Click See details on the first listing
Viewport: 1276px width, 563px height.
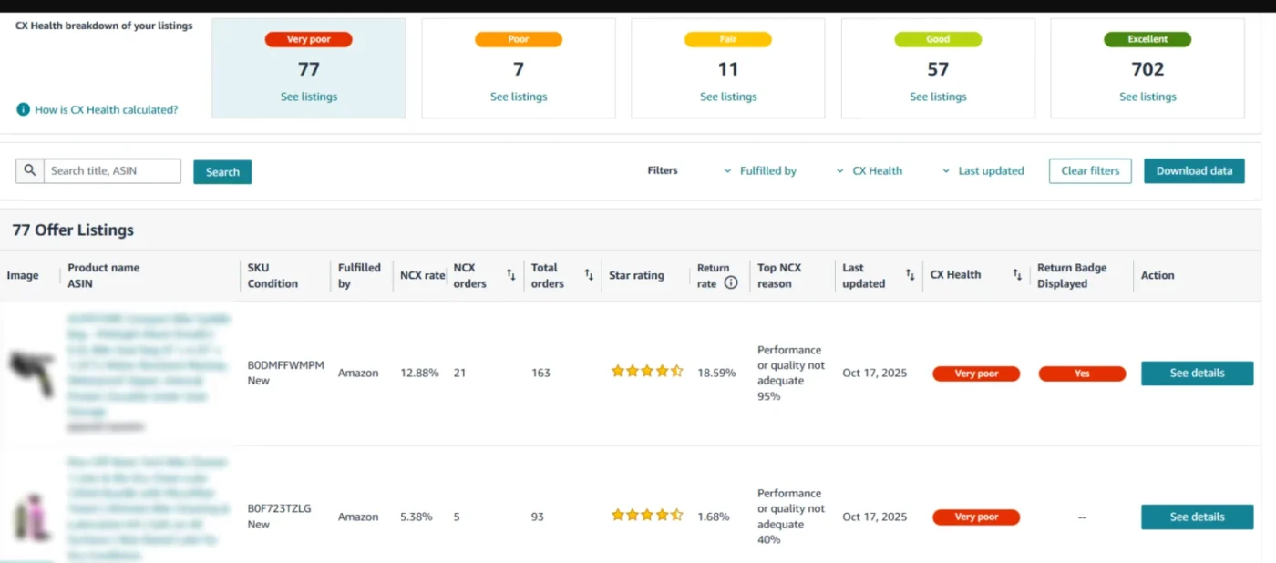[x=1197, y=373]
